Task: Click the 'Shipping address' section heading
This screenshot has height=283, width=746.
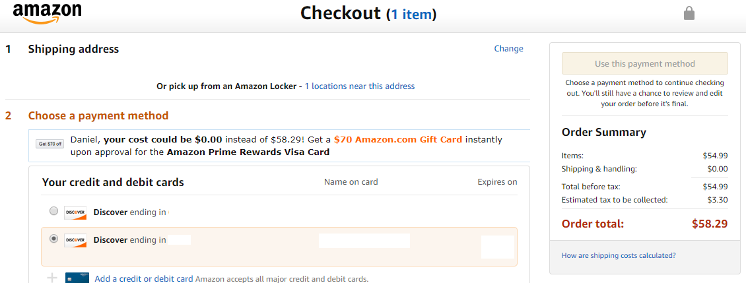Action: (73, 49)
